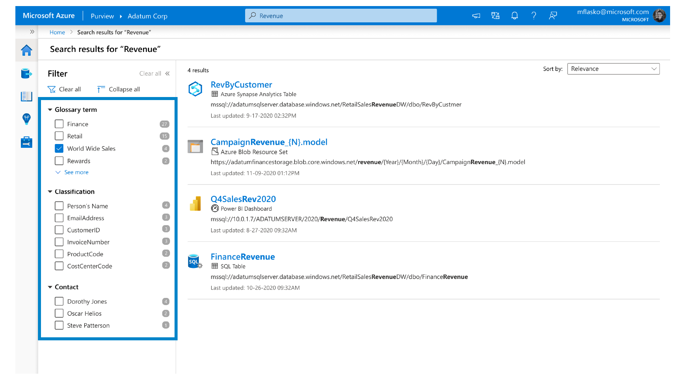Click Adatum Corp in the header
The width and height of the screenshot is (683, 379).
(x=147, y=16)
